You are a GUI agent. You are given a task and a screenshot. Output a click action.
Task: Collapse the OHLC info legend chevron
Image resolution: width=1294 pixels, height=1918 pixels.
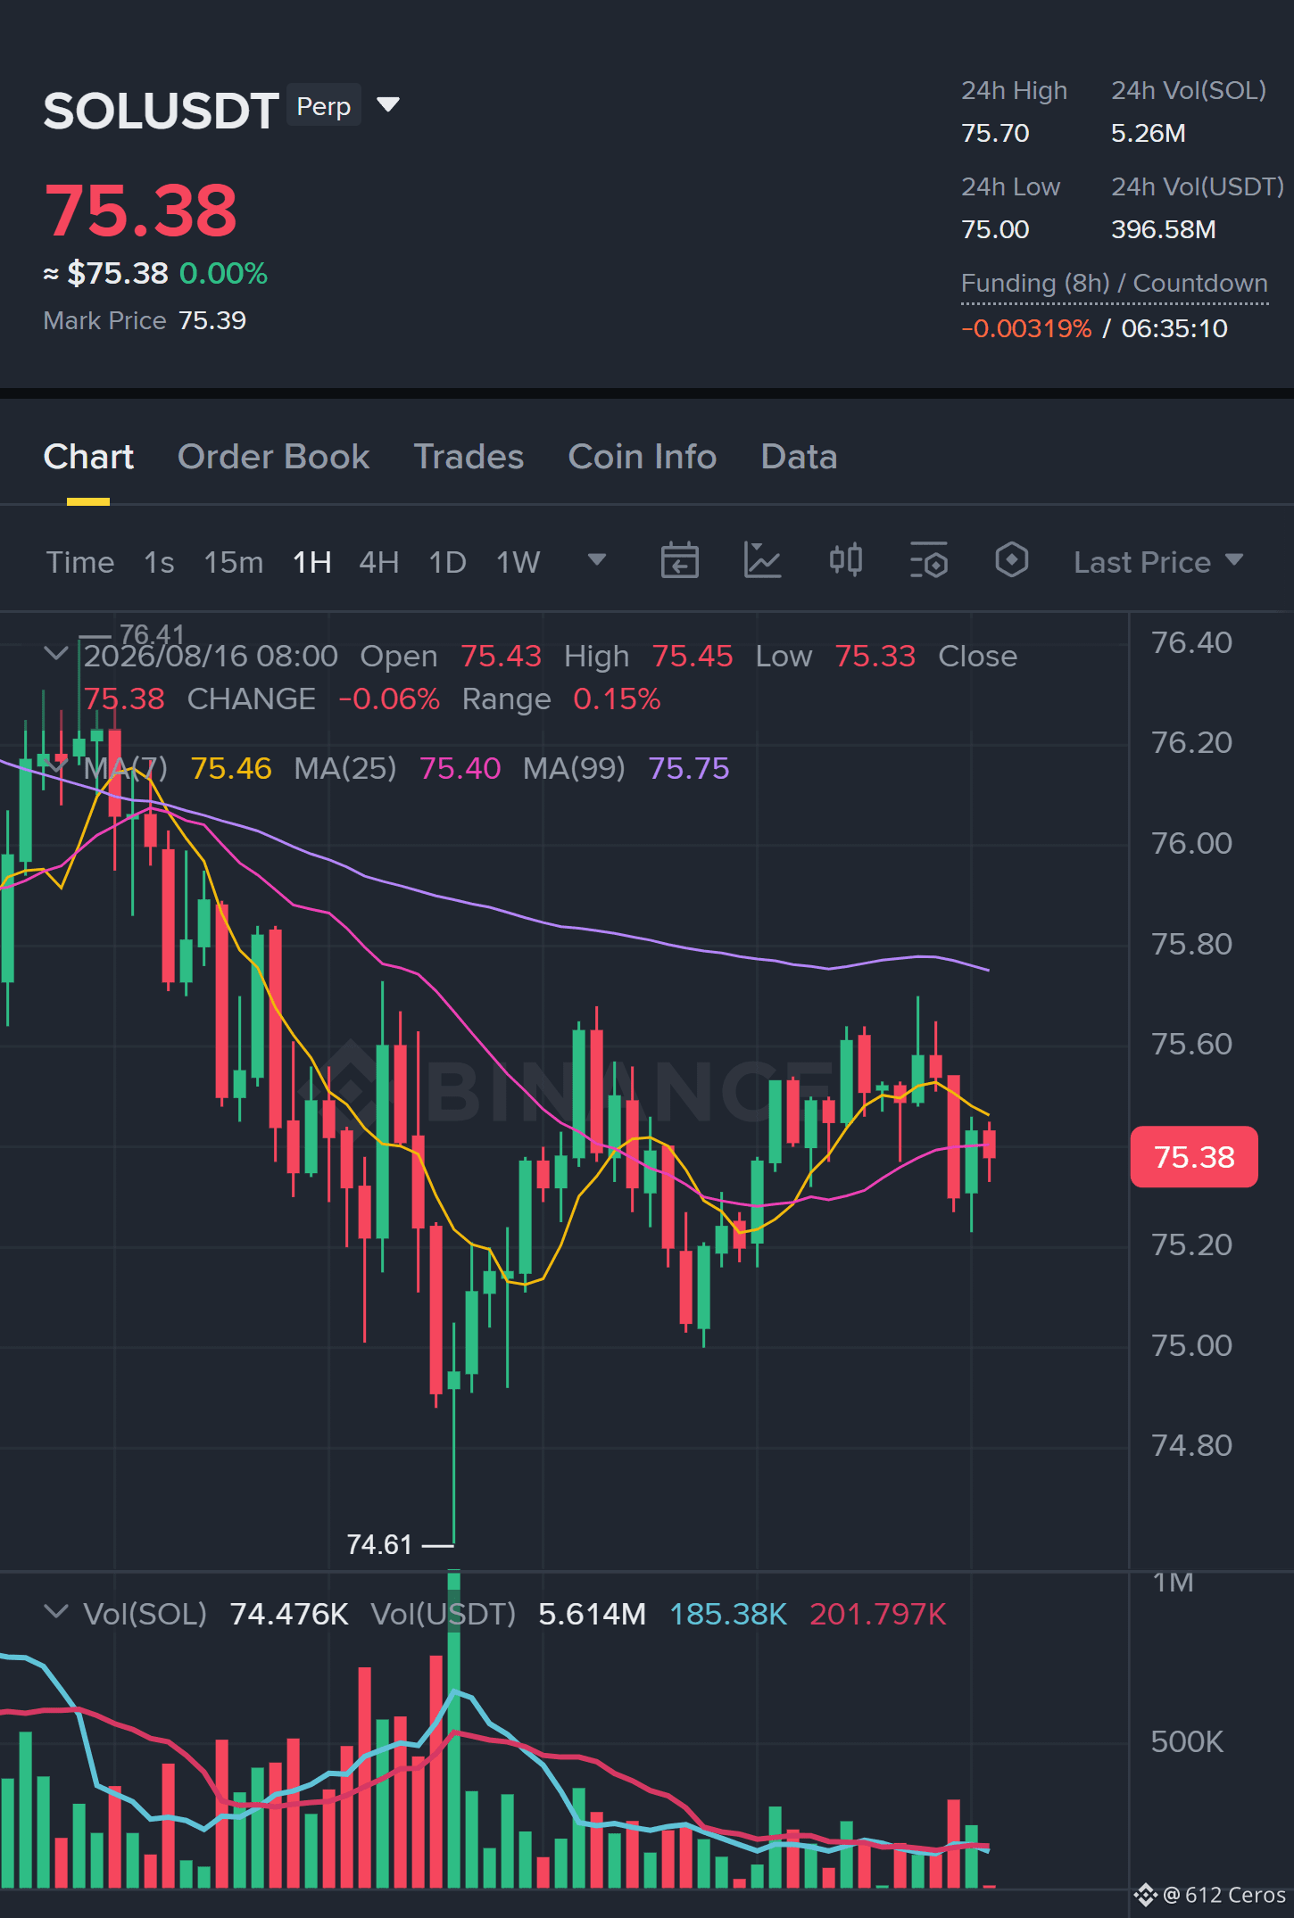click(x=55, y=654)
